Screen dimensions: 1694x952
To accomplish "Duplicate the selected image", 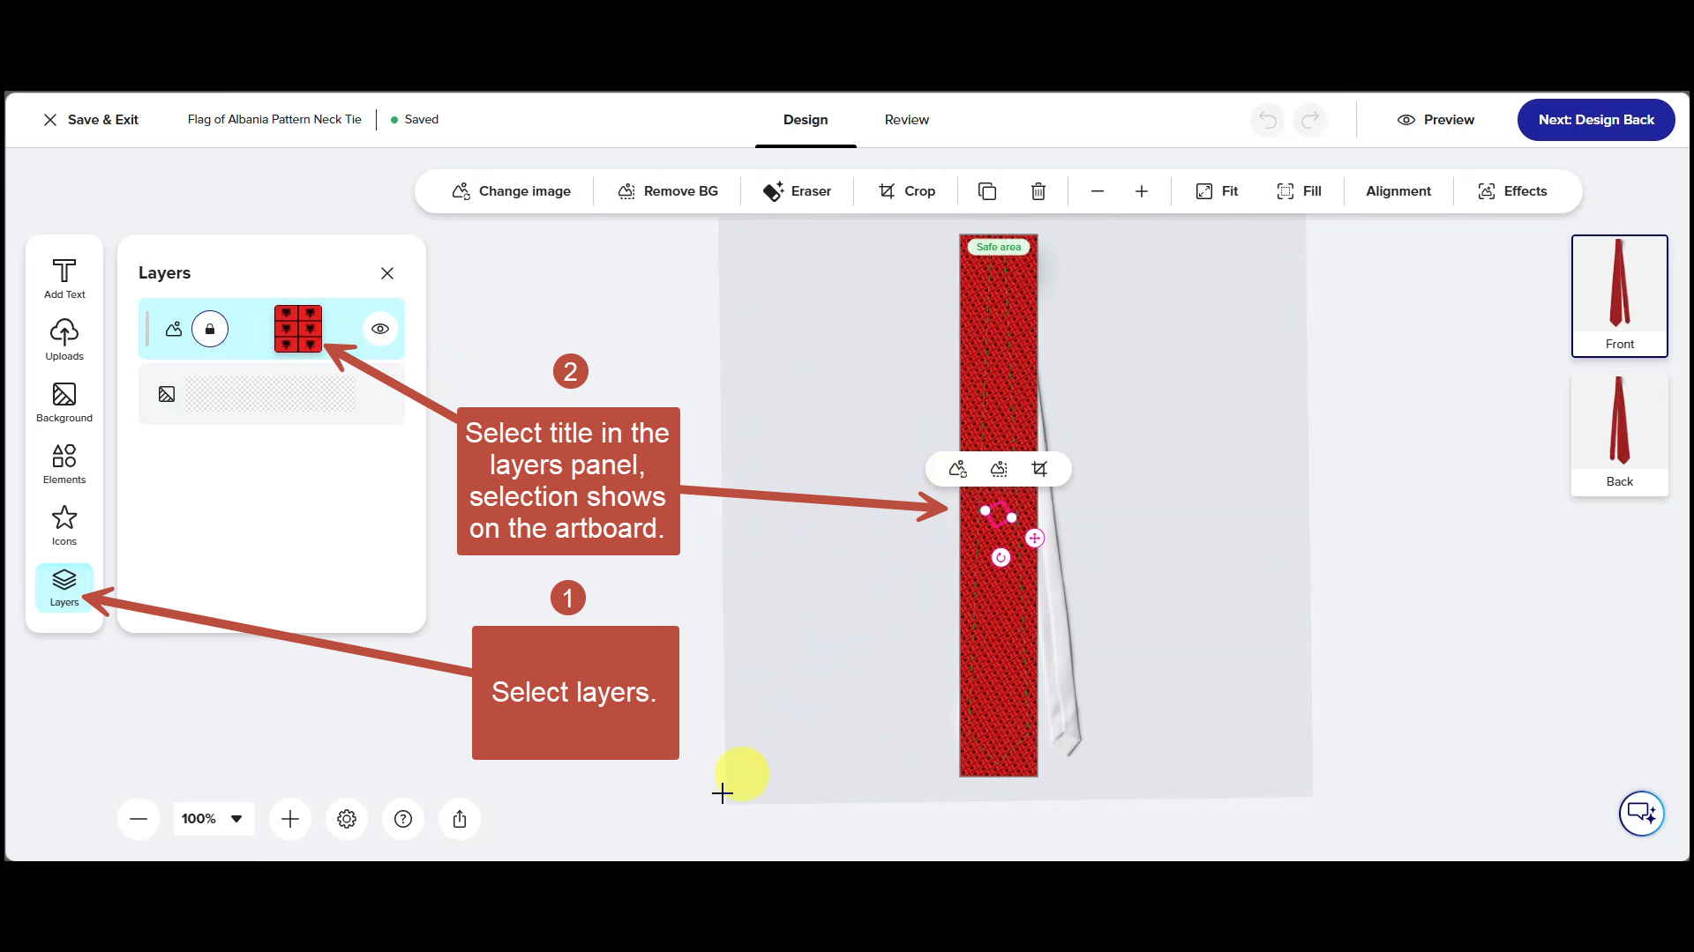I will click(x=987, y=191).
